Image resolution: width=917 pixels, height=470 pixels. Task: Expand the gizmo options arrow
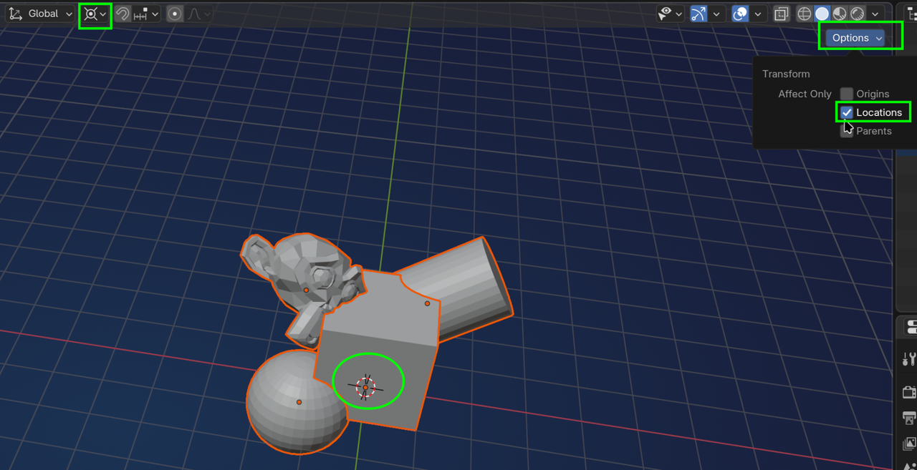(x=716, y=14)
